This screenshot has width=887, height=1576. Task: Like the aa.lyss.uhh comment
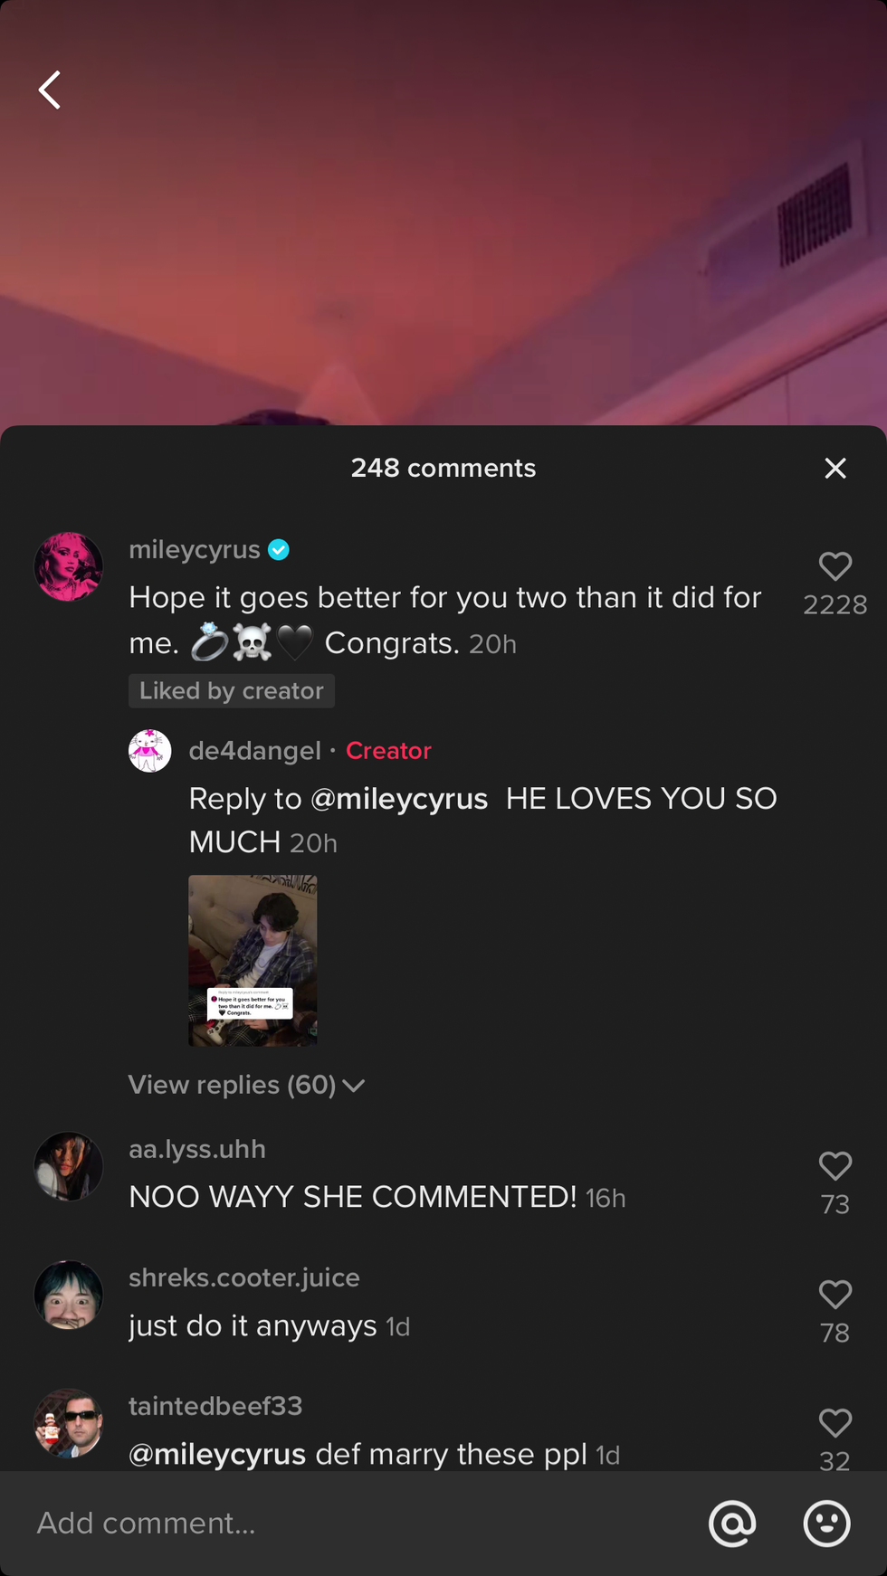835,1166
